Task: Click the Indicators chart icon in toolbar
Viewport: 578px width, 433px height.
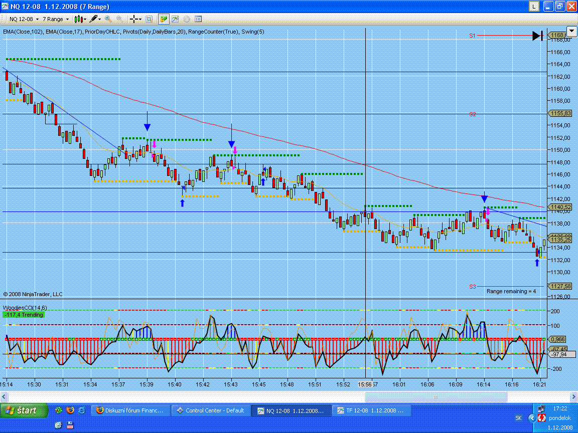Action: coord(175,19)
